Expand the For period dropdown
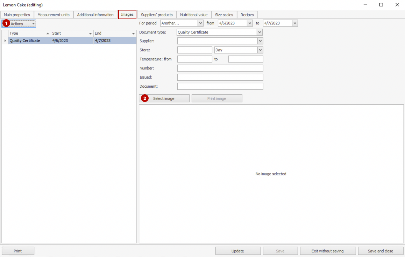 [x=200, y=23]
